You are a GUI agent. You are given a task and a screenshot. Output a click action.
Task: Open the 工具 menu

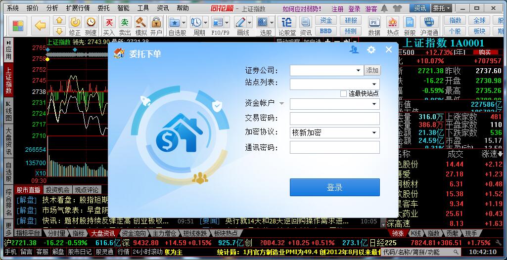point(143,8)
